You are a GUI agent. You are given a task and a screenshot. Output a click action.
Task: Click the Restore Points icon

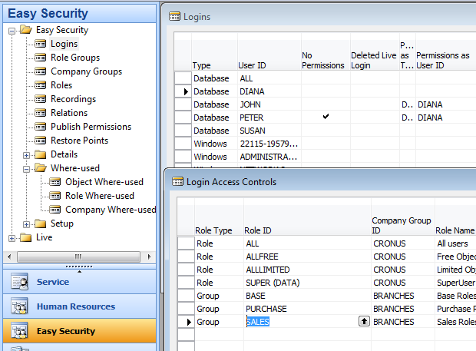(41, 141)
